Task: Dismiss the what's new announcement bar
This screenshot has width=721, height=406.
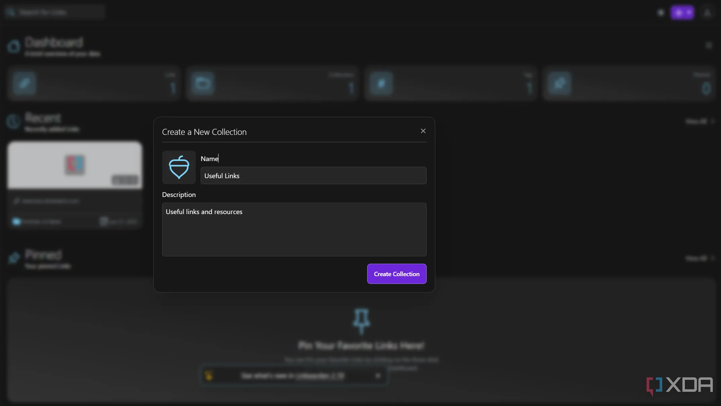Action: [x=378, y=375]
